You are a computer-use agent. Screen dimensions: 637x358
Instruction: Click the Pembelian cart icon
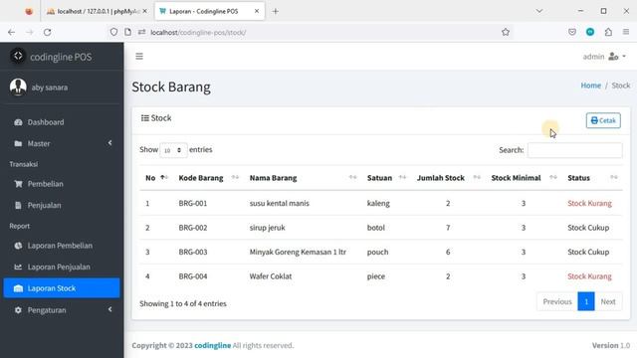pos(18,184)
